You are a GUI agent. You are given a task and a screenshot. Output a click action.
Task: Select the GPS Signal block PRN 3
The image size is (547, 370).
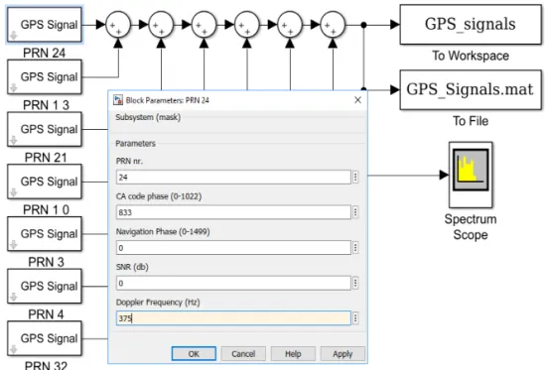(x=45, y=234)
